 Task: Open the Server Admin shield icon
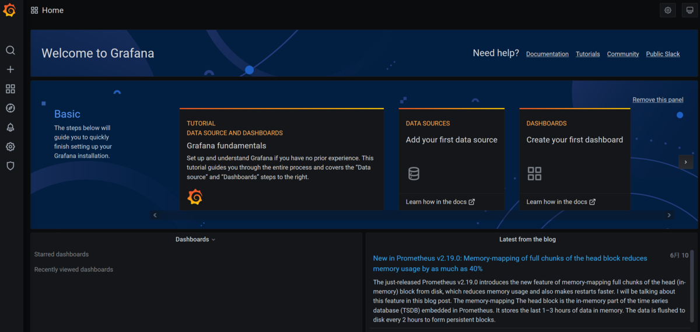point(10,166)
